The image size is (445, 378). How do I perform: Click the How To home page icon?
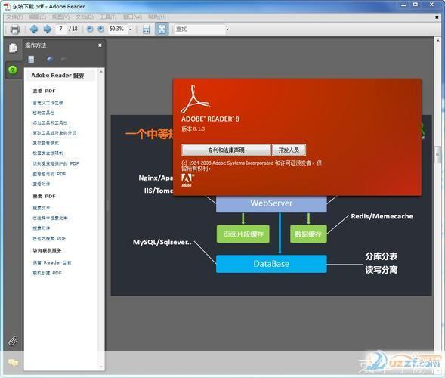click(31, 59)
